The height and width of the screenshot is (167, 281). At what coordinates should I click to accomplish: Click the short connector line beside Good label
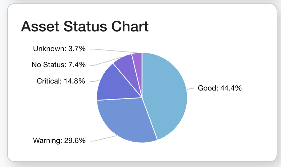(191, 89)
